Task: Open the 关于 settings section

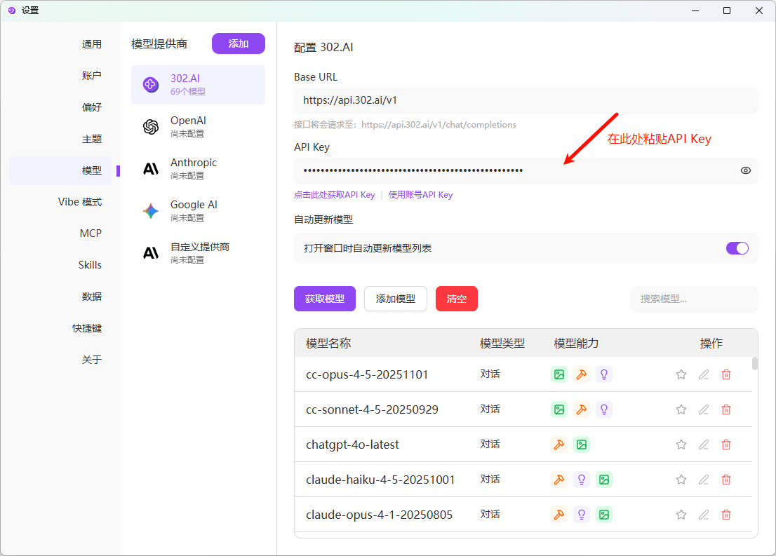Action: (x=91, y=360)
